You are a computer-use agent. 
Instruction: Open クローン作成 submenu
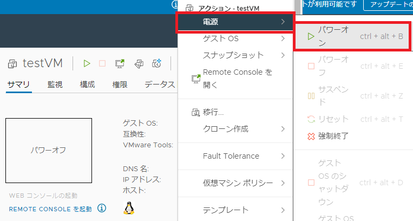tap(235, 129)
